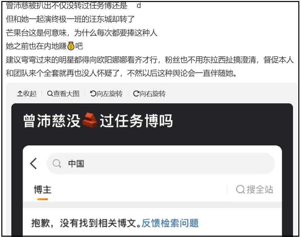This screenshot has height=237, width=301.
Task: Click the magnifier icon inside the search box
Action: click(x=57, y=164)
